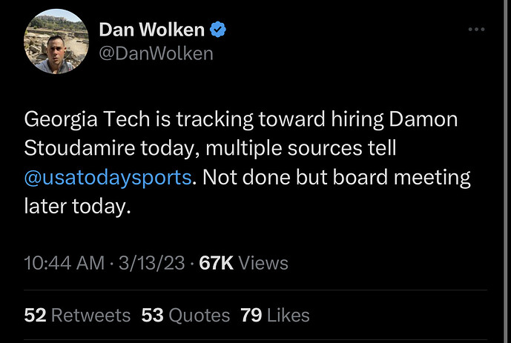511x343 pixels.
Task: Open the three-dot more options menu
Action: click(x=476, y=30)
